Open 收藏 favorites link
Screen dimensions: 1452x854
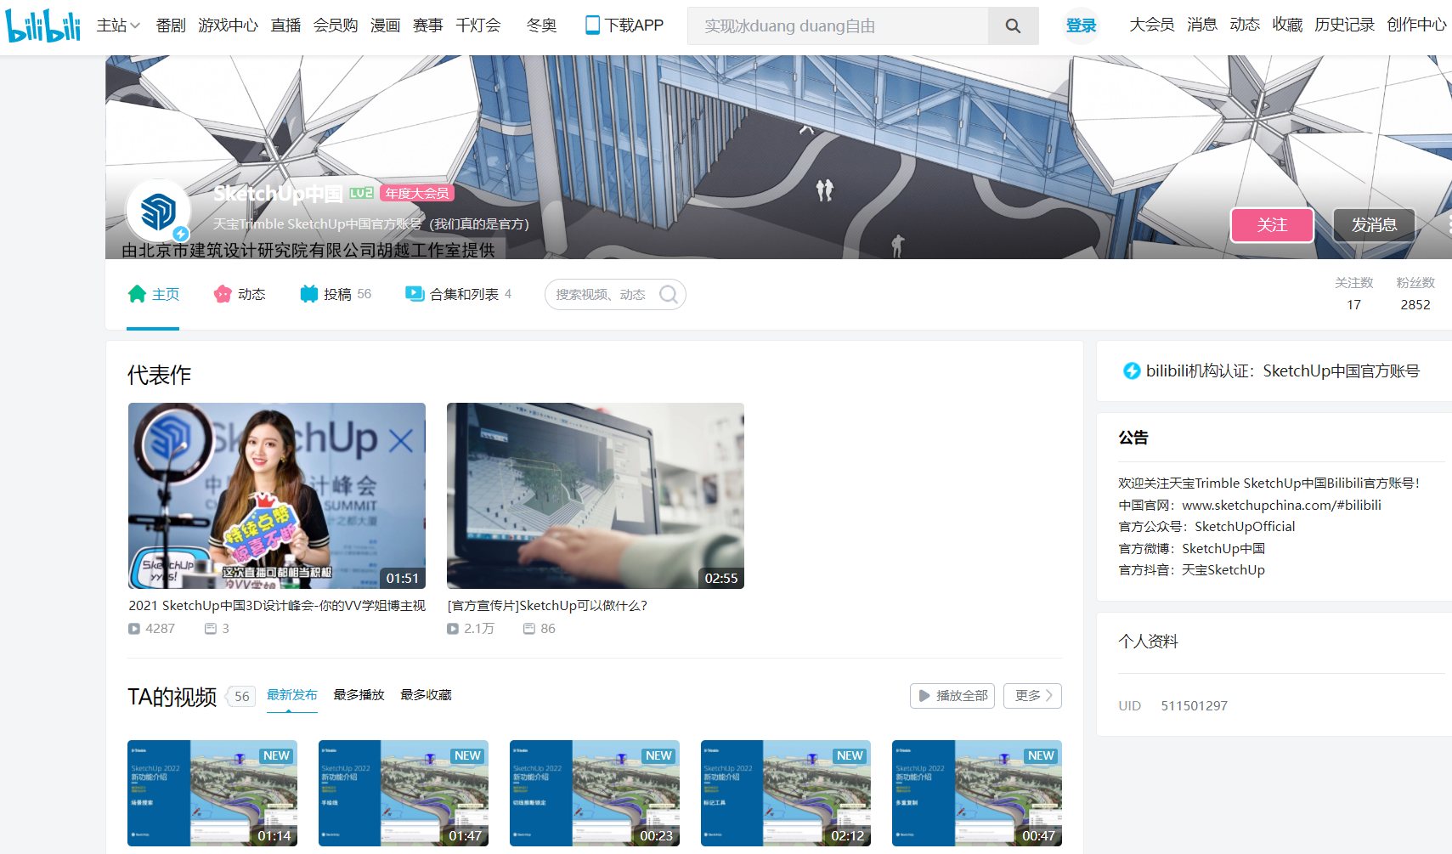click(x=1287, y=25)
